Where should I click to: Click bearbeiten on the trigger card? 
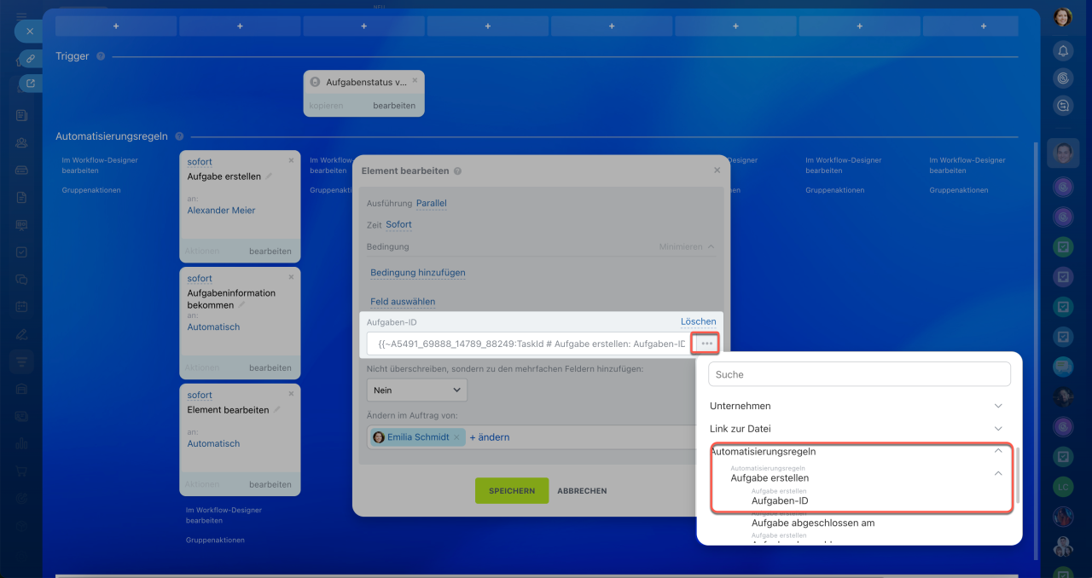394,106
